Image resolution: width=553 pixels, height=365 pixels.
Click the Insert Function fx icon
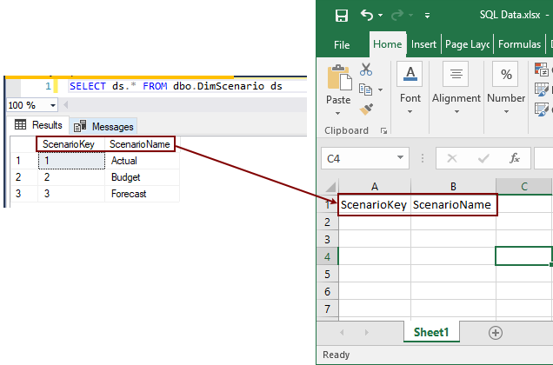pos(515,158)
